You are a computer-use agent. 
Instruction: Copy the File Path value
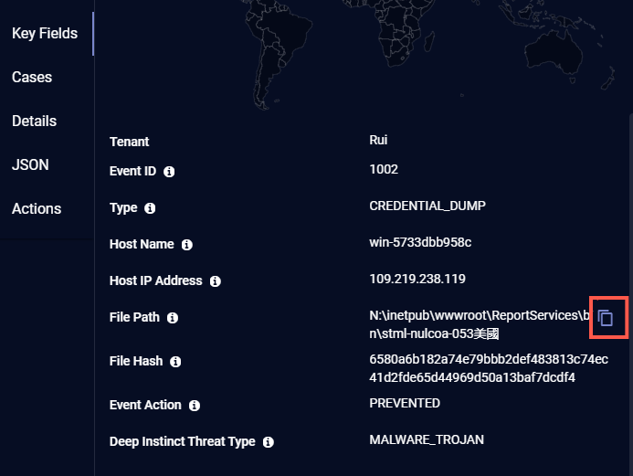[605, 318]
